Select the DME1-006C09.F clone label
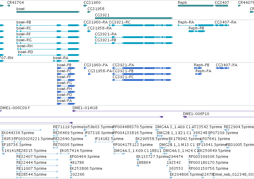This screenshot has width=254, height=179. tap(15, 108)
